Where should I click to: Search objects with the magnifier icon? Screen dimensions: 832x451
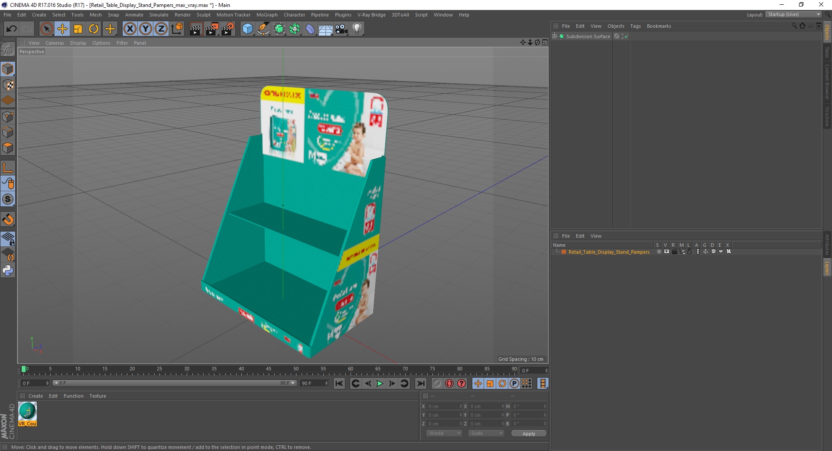pyautogui.click(x=794, y=26)
